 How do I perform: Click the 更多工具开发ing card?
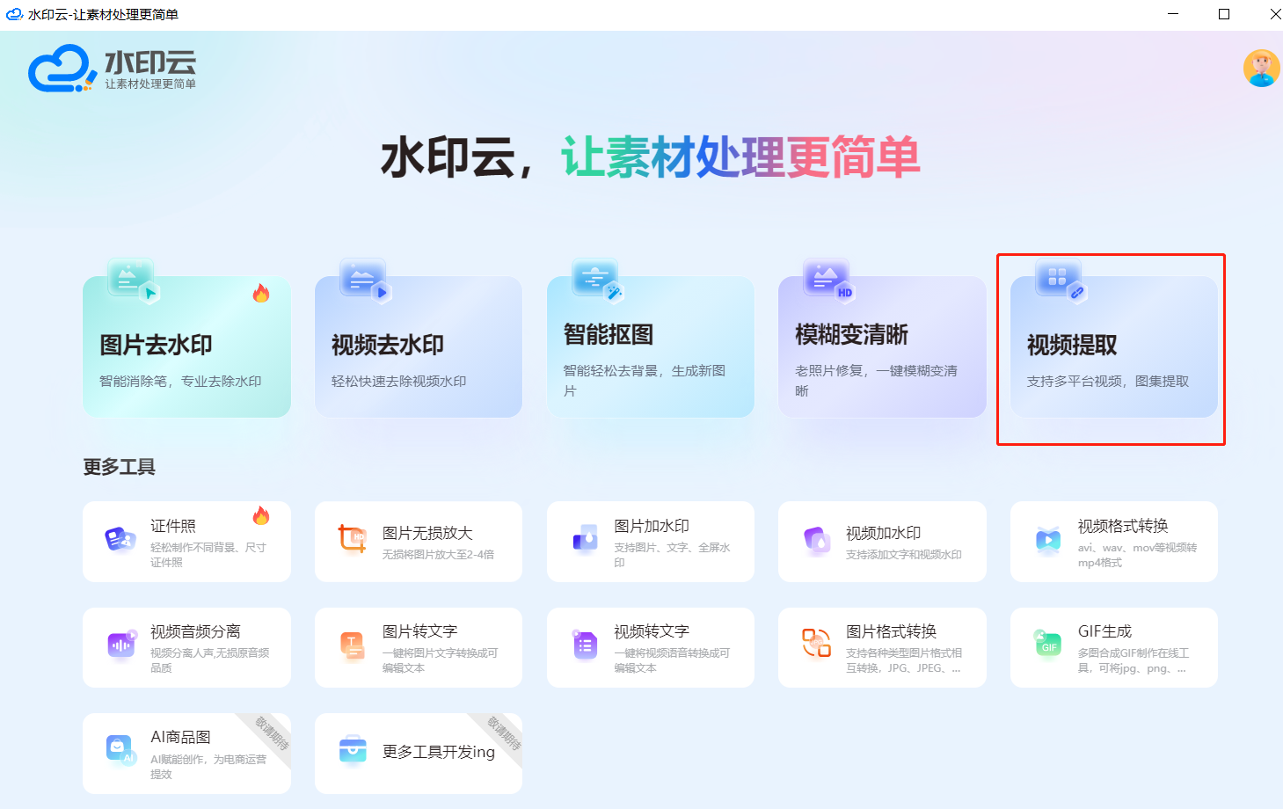pos(419,754)
